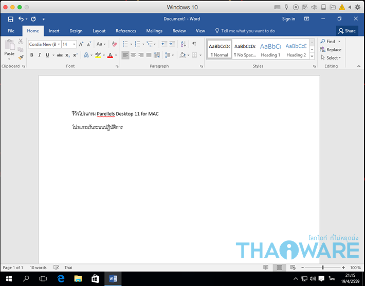Expand the Numbering list dropdown arrow
The height and width of the screenshot is (286, 365).
(143, 44)
